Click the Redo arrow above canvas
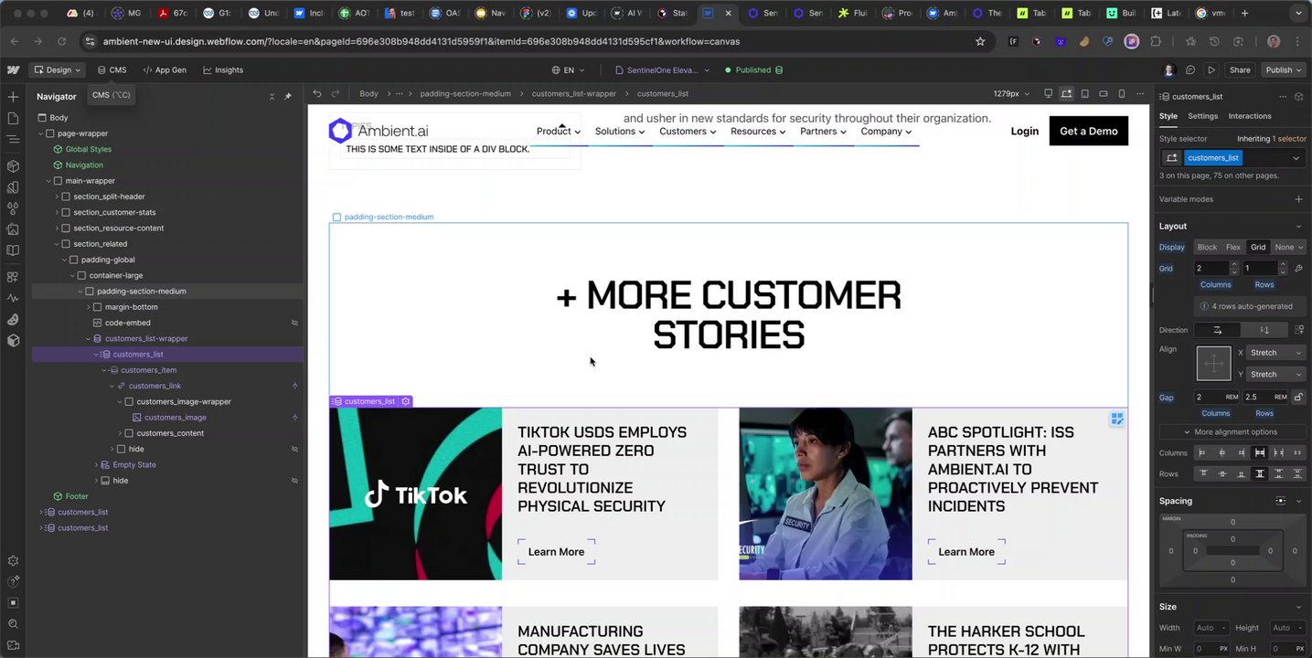1312x658 pixels. (336, 93)
